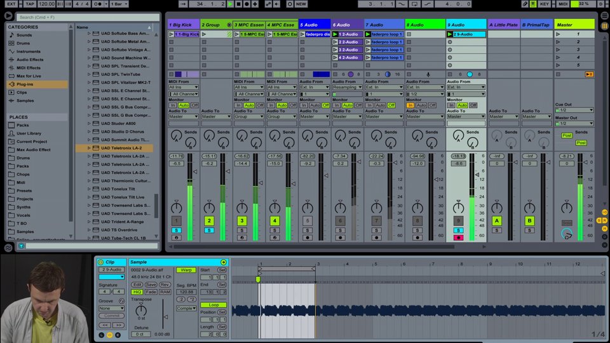Click the Back to Arrangement orange button
Viewport: 610px width, 343px height.
coord(589,74)
